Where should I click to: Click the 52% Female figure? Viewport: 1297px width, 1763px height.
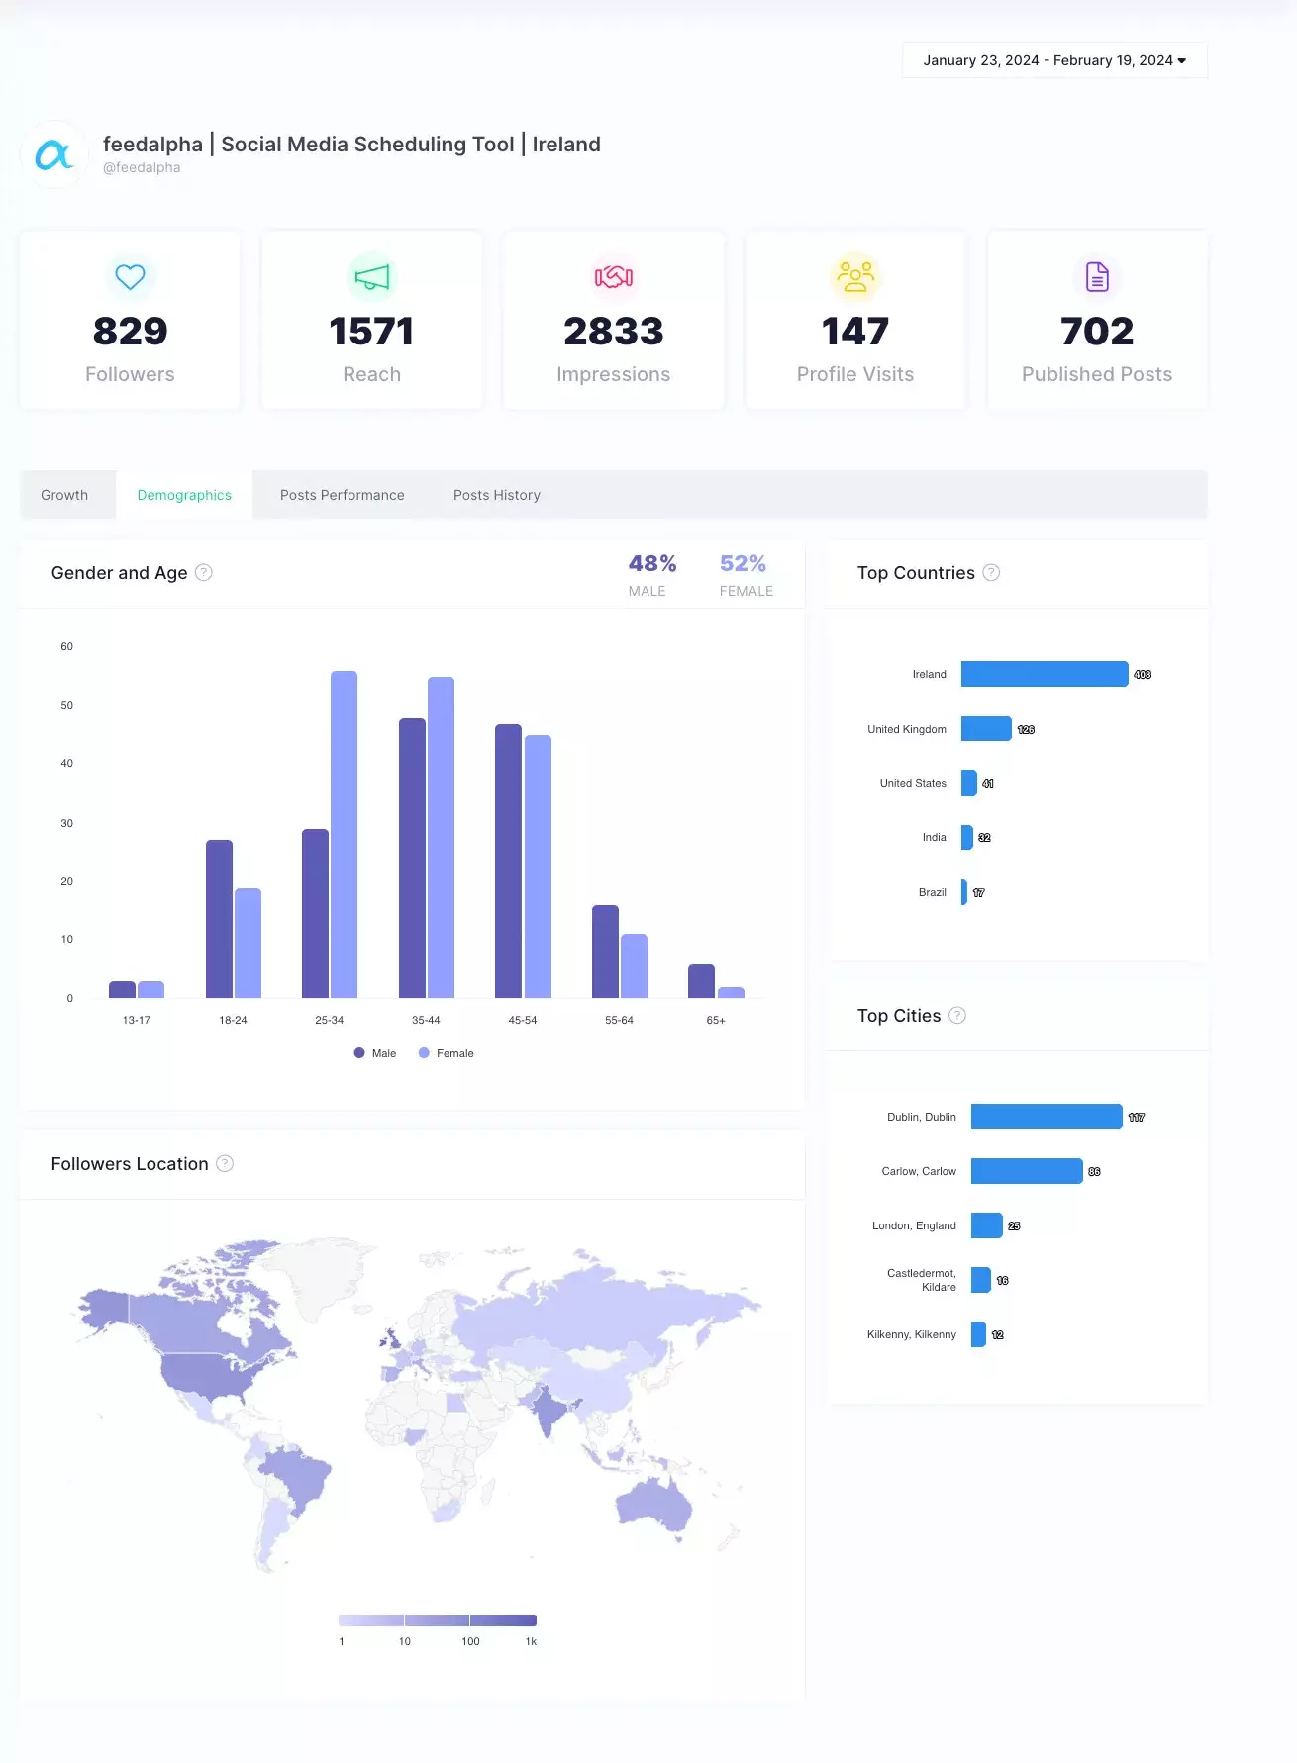click(744, 563)
